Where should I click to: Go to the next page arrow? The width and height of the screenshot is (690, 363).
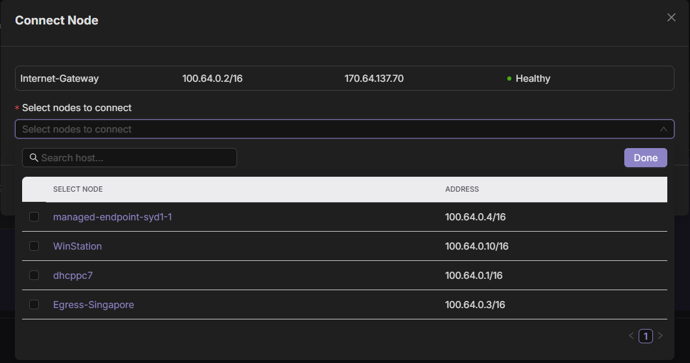tap(660, 336)
